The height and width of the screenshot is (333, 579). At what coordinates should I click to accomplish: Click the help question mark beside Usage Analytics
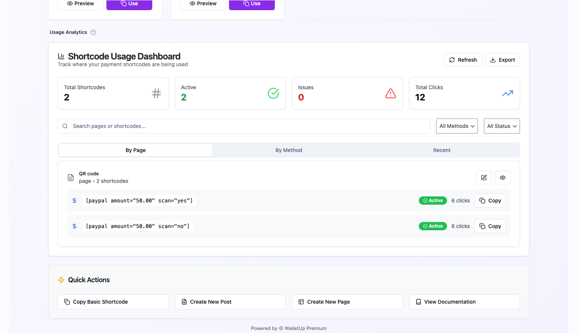click(x=93, y=32)
